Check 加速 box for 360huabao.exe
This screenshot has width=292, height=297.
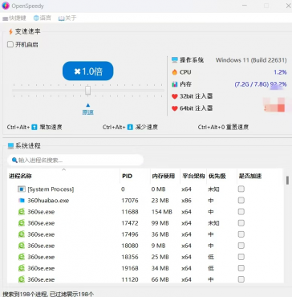click(x=241, y=201)
